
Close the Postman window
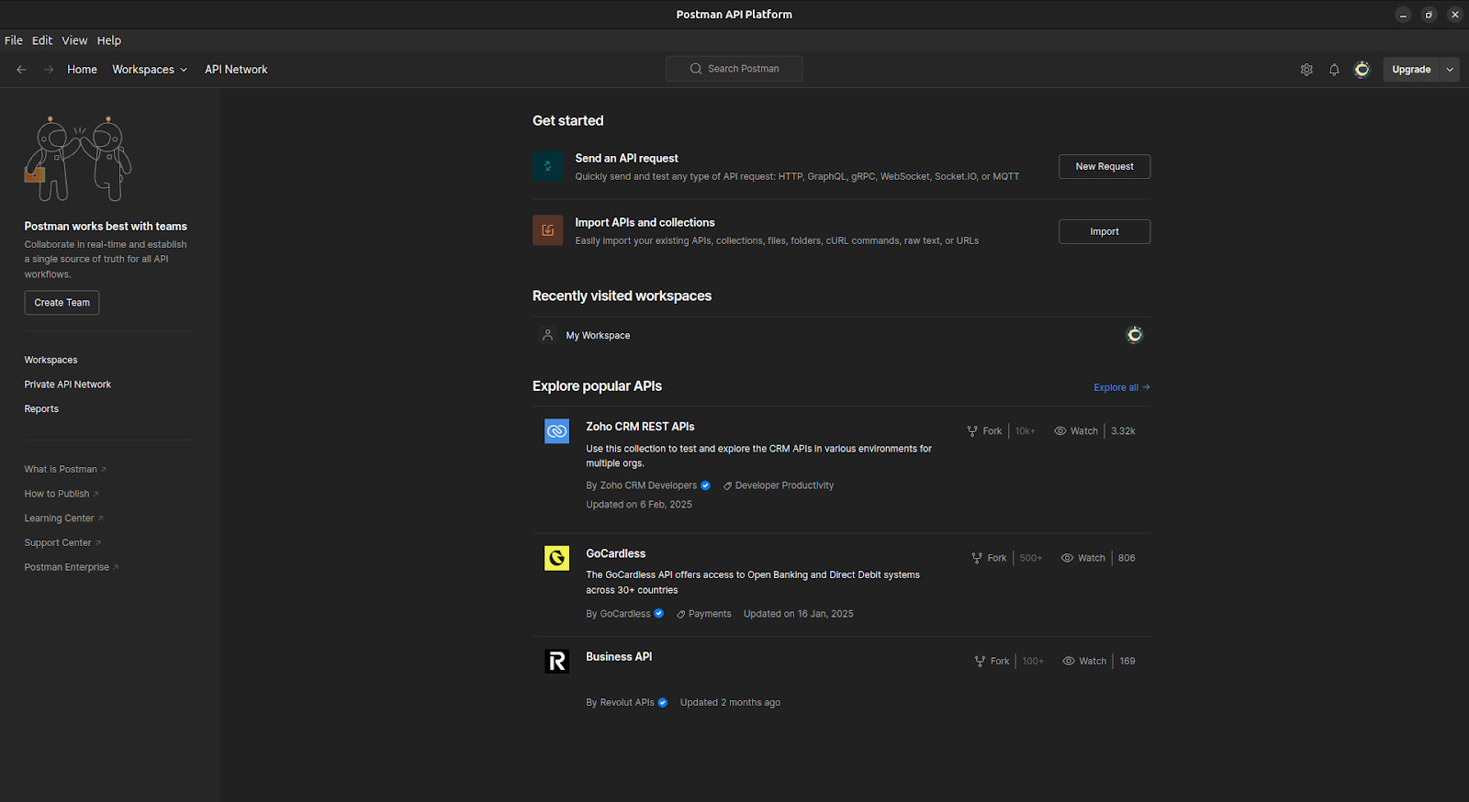(x=1454, y=15)
